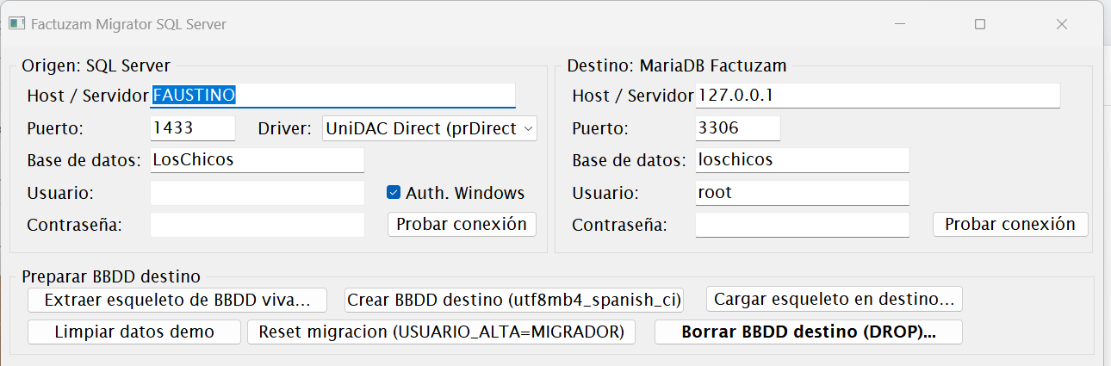Viewport: 1111px width, 366px height.
Task: Minimize the Factuzam Migrator window
Action: tap(901, 24)
